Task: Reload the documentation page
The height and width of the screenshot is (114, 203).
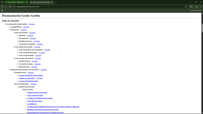Action: tap(10, 7)
